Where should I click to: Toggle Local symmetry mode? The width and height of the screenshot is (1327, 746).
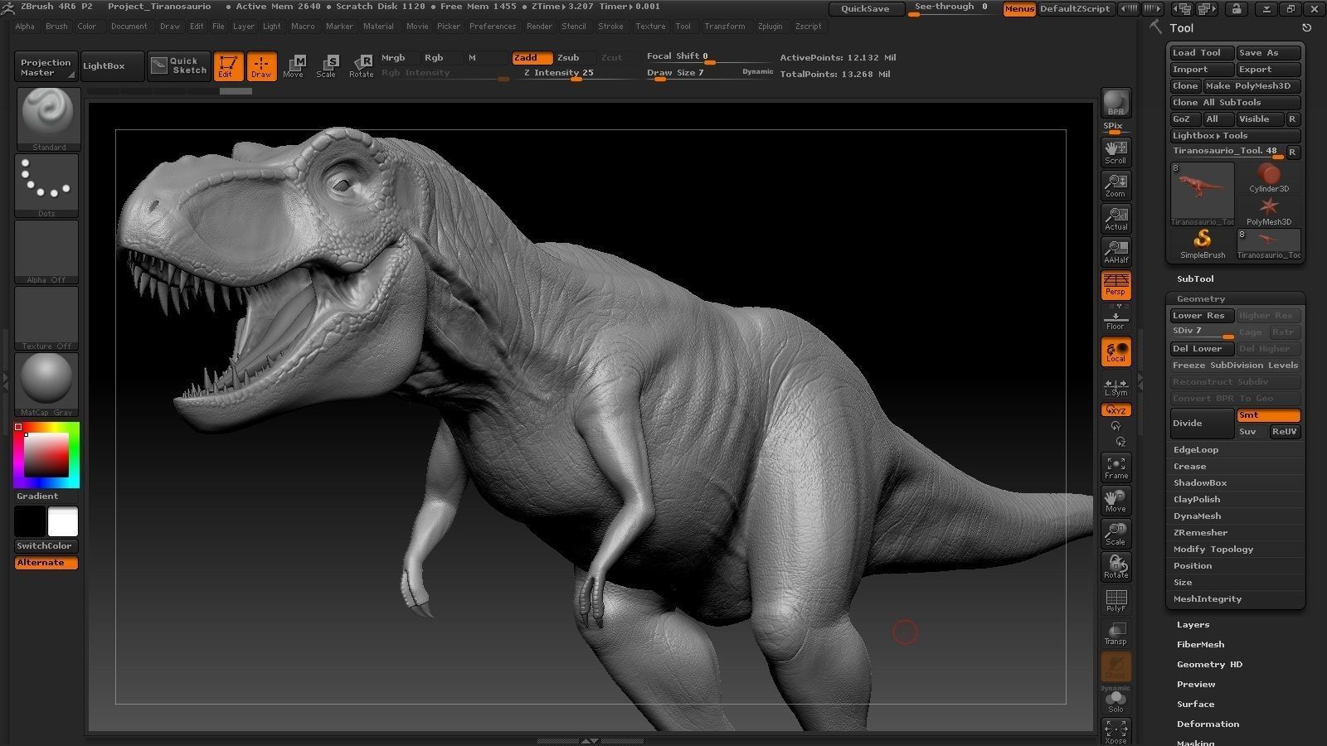click(1116, 351)
